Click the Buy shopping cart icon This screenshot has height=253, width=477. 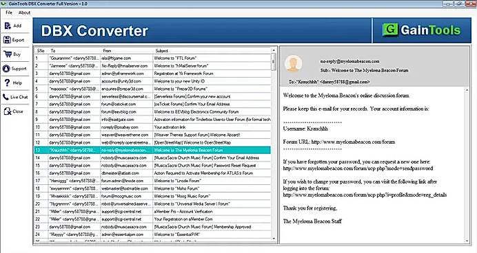pos(8,54)
